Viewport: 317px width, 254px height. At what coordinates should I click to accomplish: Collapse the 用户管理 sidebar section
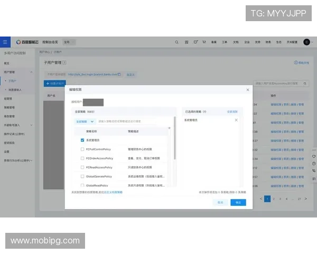31,71
